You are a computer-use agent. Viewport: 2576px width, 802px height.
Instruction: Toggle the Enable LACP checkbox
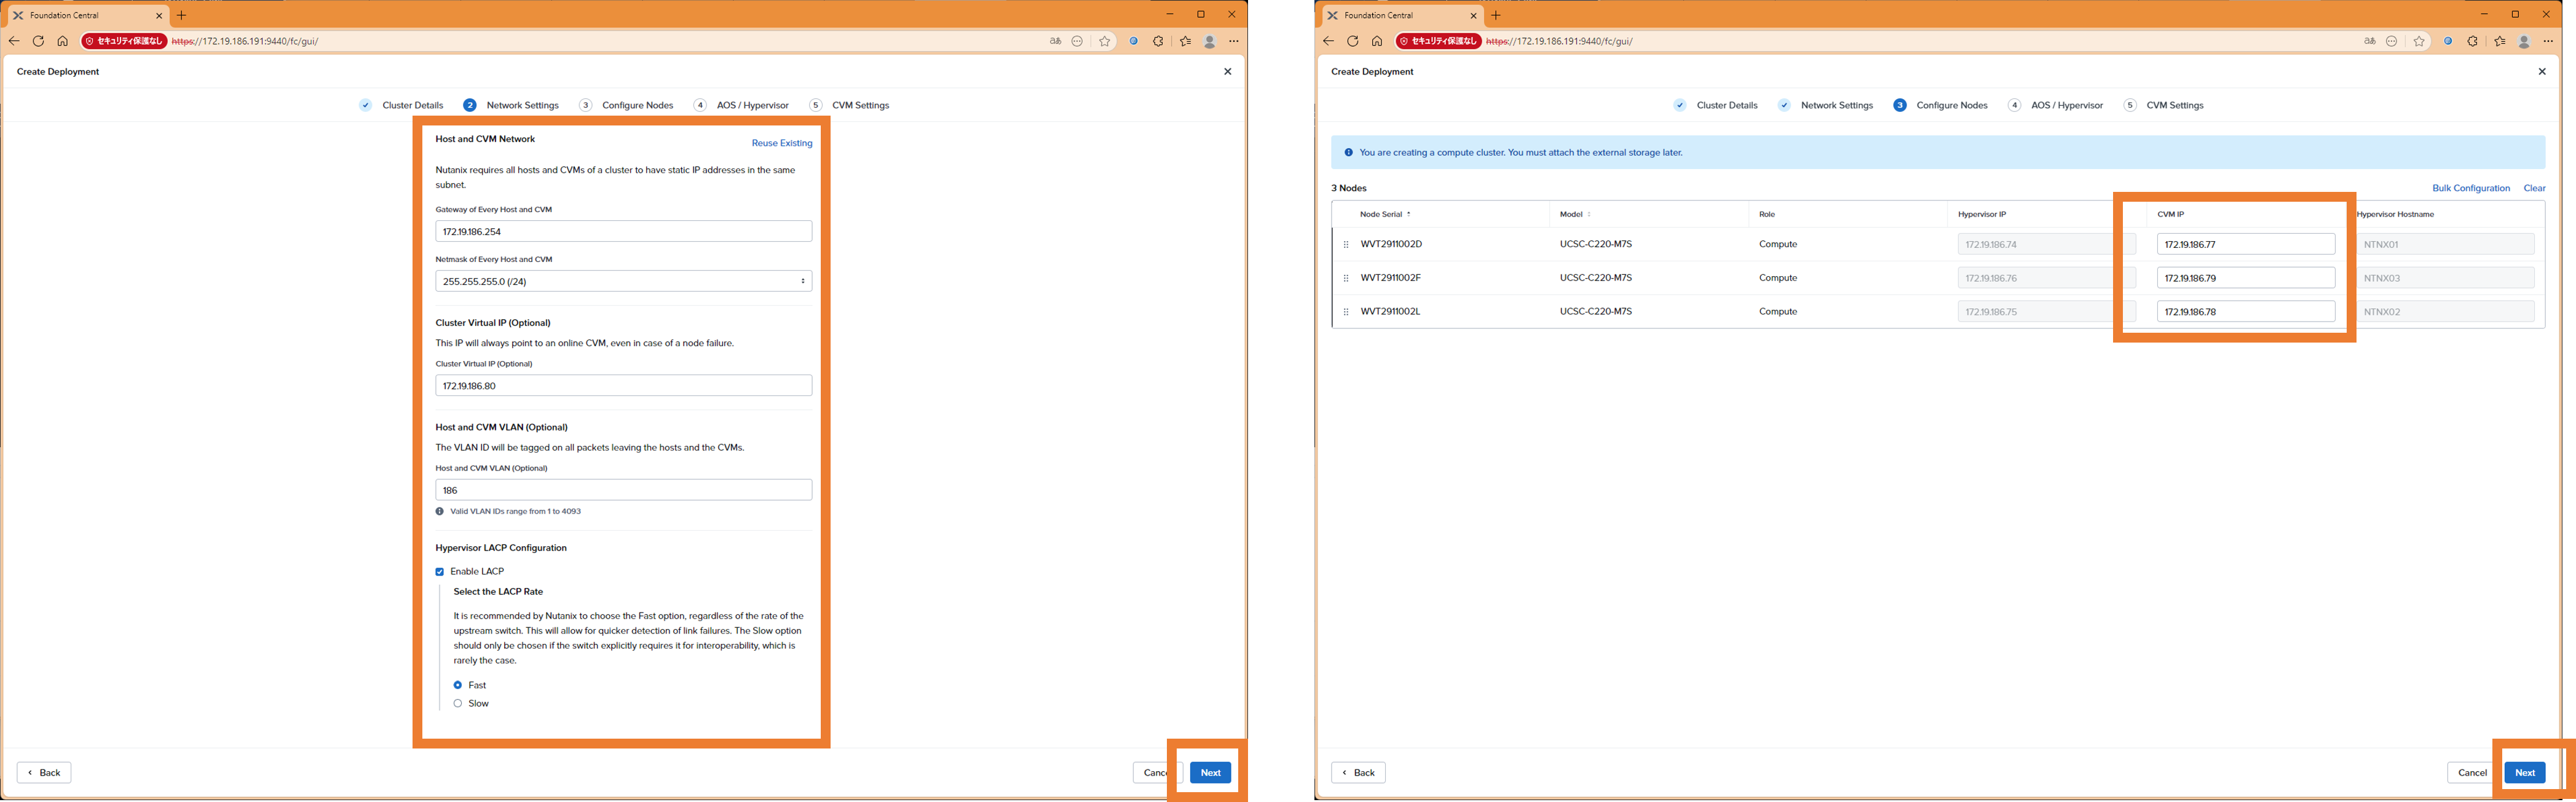click(440, 572)
